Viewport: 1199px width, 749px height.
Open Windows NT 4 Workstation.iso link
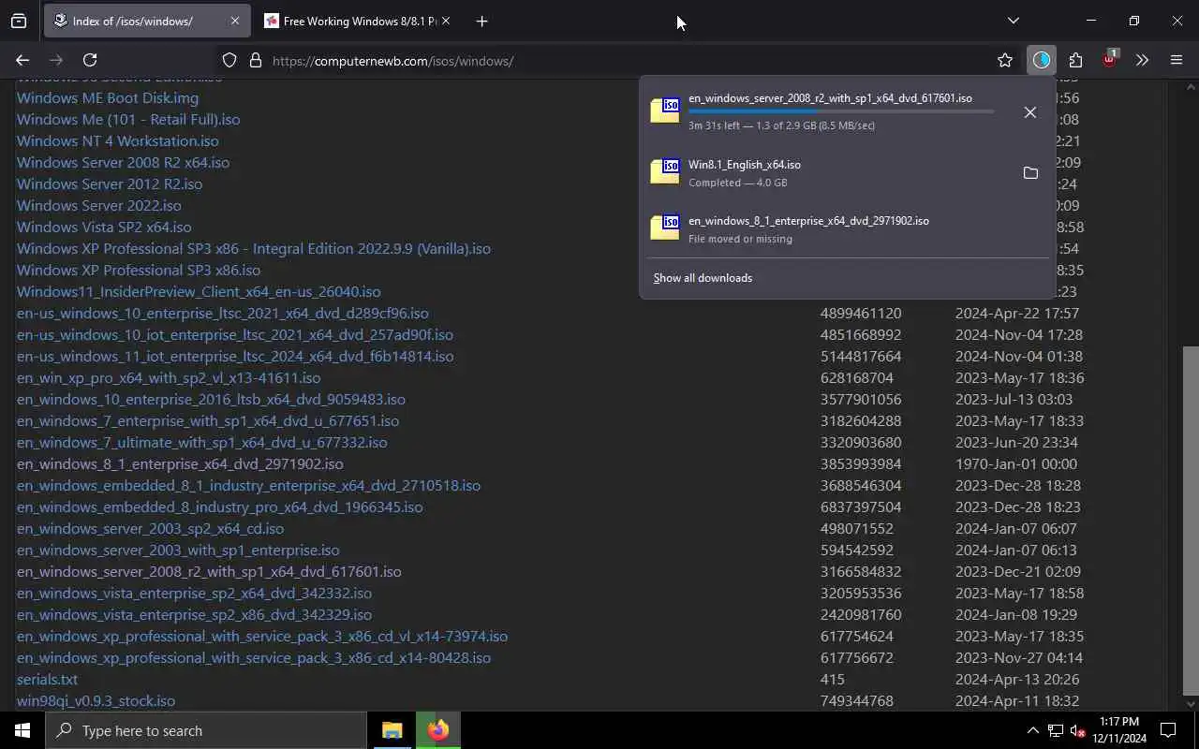coord(118,140)
